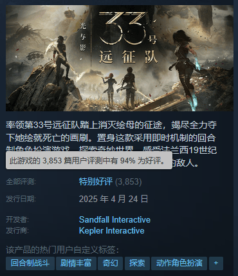Select the 动作角色扮演 tag
This screenshot has width=238, height=276.
coord(179,263)
